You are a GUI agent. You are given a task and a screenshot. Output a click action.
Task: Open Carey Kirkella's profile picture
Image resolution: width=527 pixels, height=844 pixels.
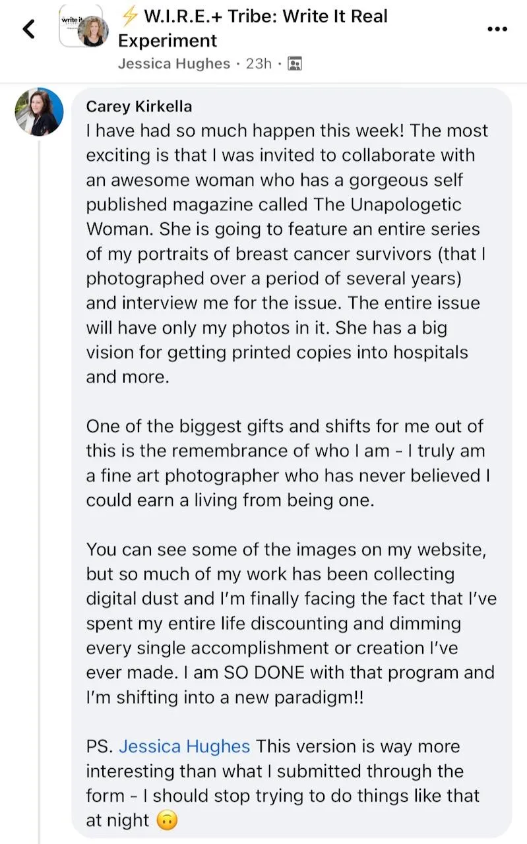coord(40,111)
